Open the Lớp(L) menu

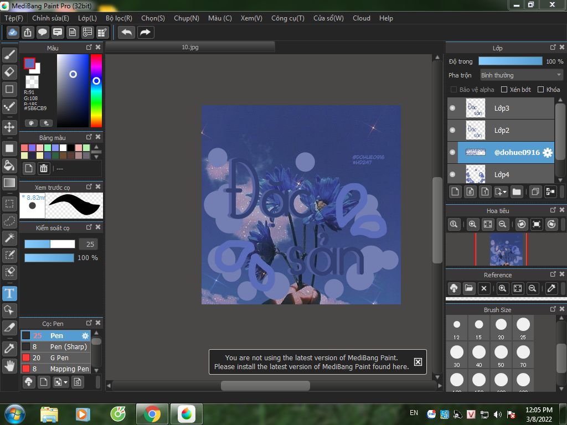coord(87,18)
